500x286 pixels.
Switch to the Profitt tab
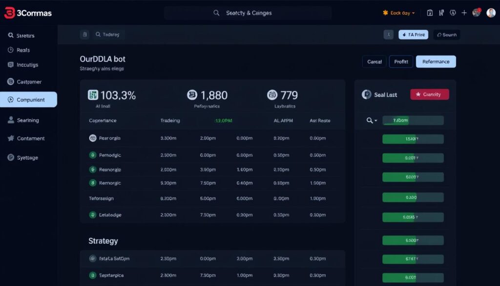(401, 62)
